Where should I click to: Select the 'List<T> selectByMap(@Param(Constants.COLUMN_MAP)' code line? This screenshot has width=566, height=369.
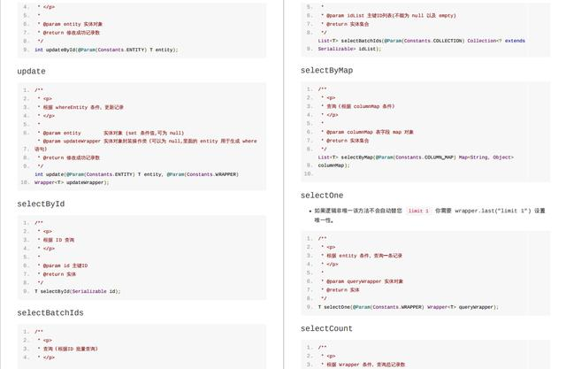416,158
